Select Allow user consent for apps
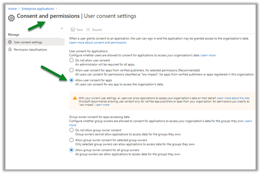261x174 pixels. 71,80
